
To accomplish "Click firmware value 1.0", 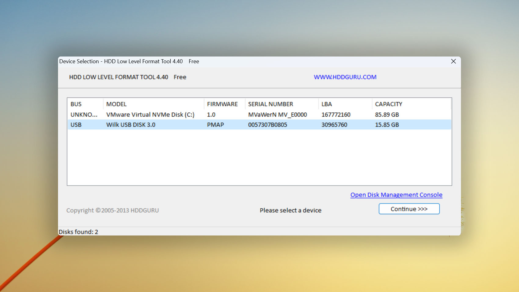I will [x=211, y=115].
